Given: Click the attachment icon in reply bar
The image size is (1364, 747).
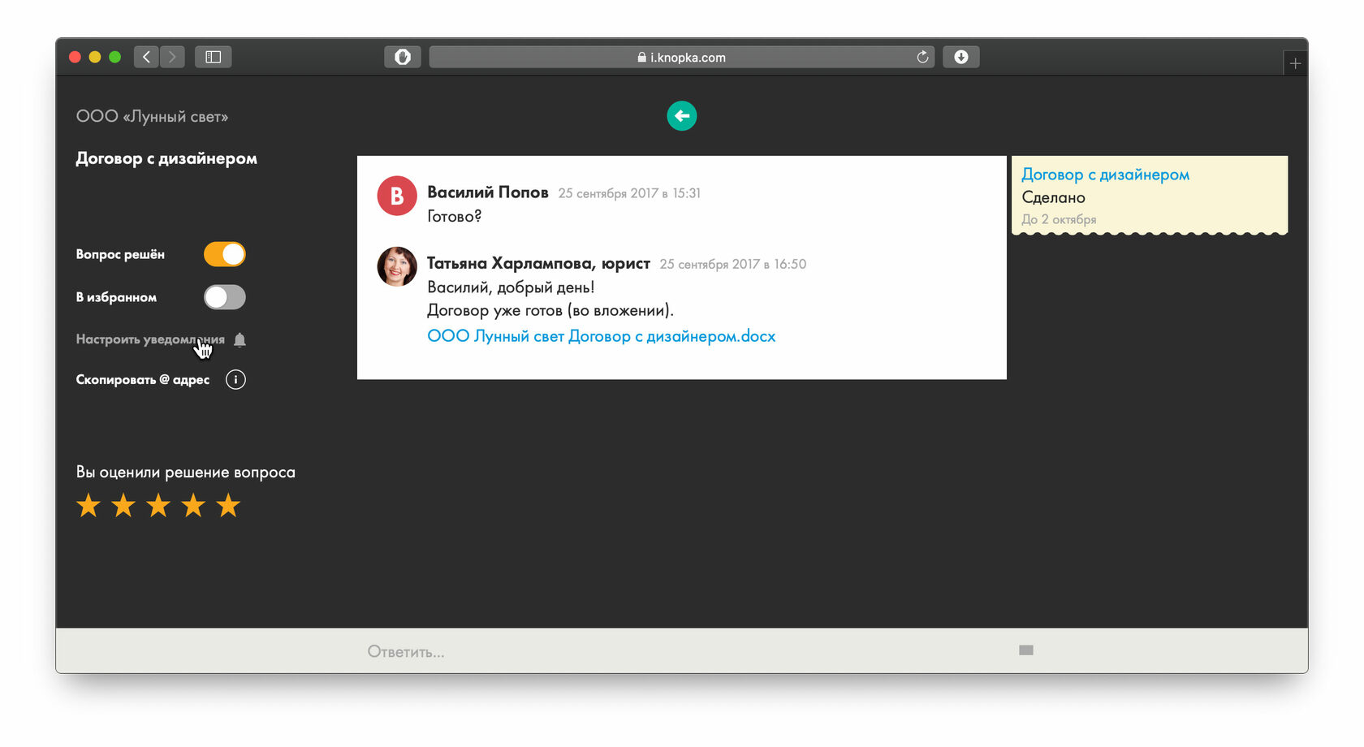Looking at the screenshot, I should click(1026, 650).
